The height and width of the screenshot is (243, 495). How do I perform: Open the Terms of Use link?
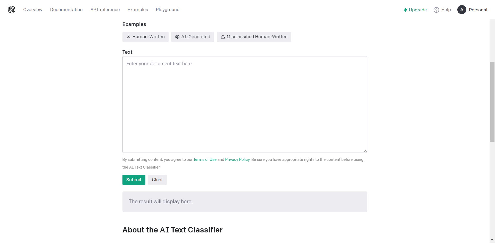(205, 160)
